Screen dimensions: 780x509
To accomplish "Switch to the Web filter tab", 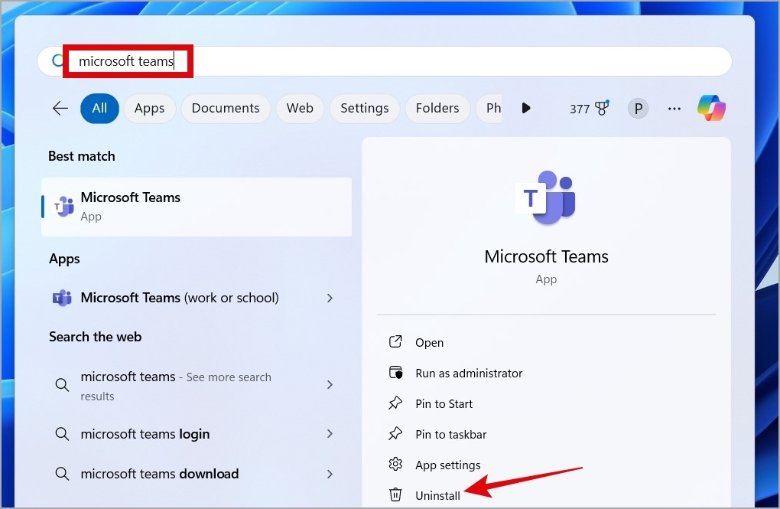I will [x=300, y=108].
